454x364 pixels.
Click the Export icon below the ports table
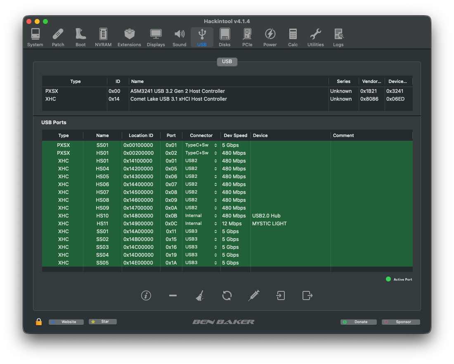[307, 295]
